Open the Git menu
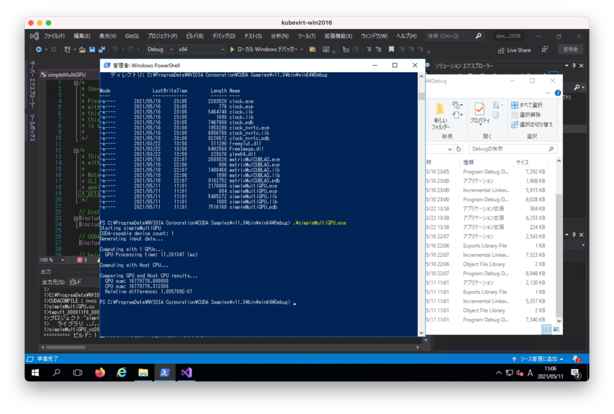This screenshot has height=414, width=614. 132,36
